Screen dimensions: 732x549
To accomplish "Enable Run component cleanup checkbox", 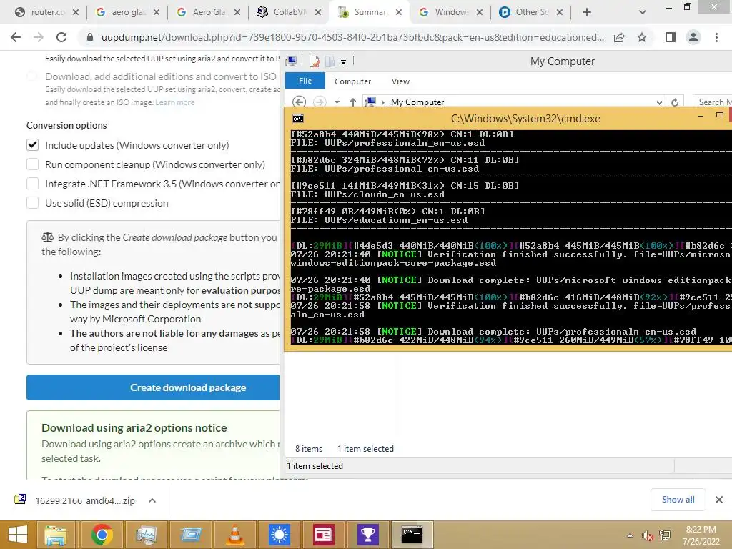I will 32,164.
